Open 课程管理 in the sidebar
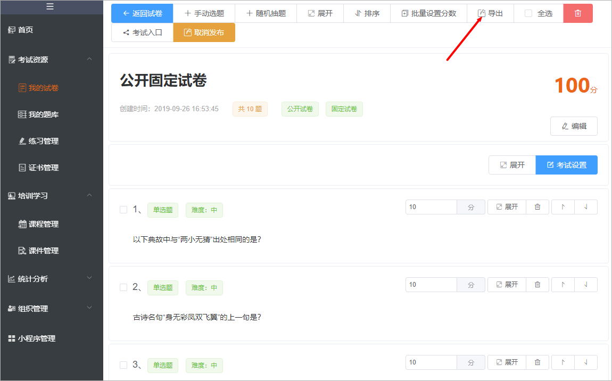This screenshot has width=612, height=381. click(38, 224)
